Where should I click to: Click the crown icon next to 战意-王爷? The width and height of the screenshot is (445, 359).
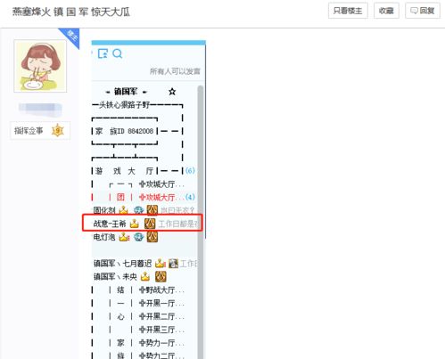click(135, 224)
